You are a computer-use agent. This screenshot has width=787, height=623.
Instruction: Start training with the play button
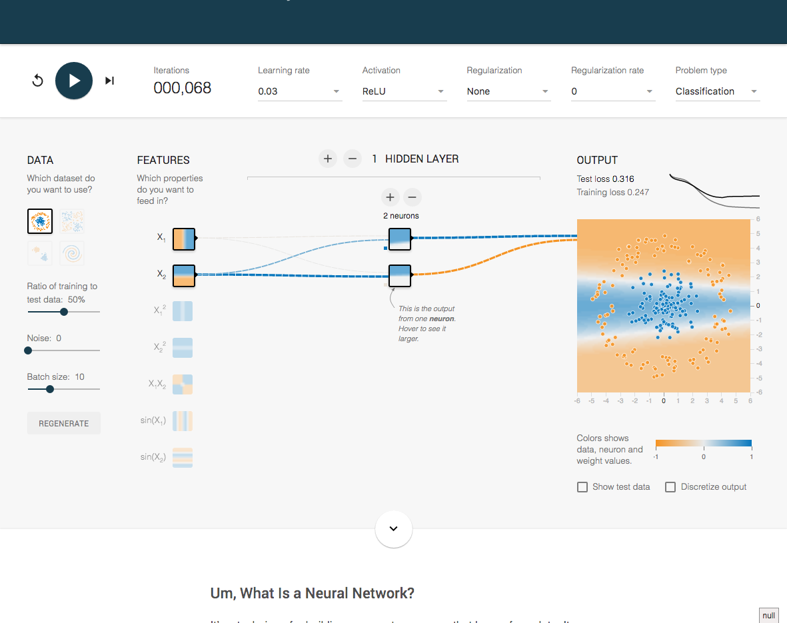[x=74, y=81]
